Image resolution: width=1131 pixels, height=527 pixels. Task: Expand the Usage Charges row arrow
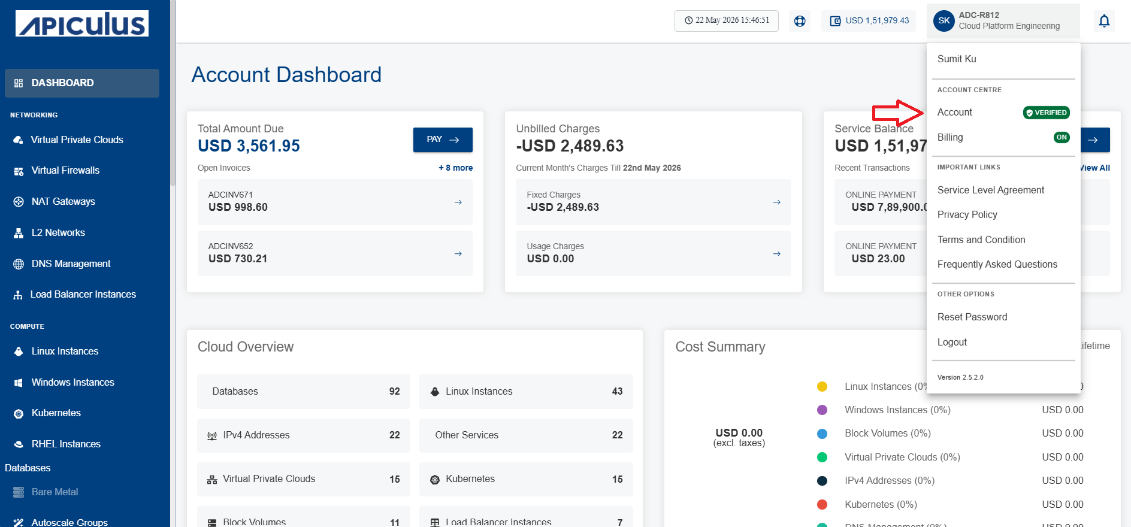(776, 254)
